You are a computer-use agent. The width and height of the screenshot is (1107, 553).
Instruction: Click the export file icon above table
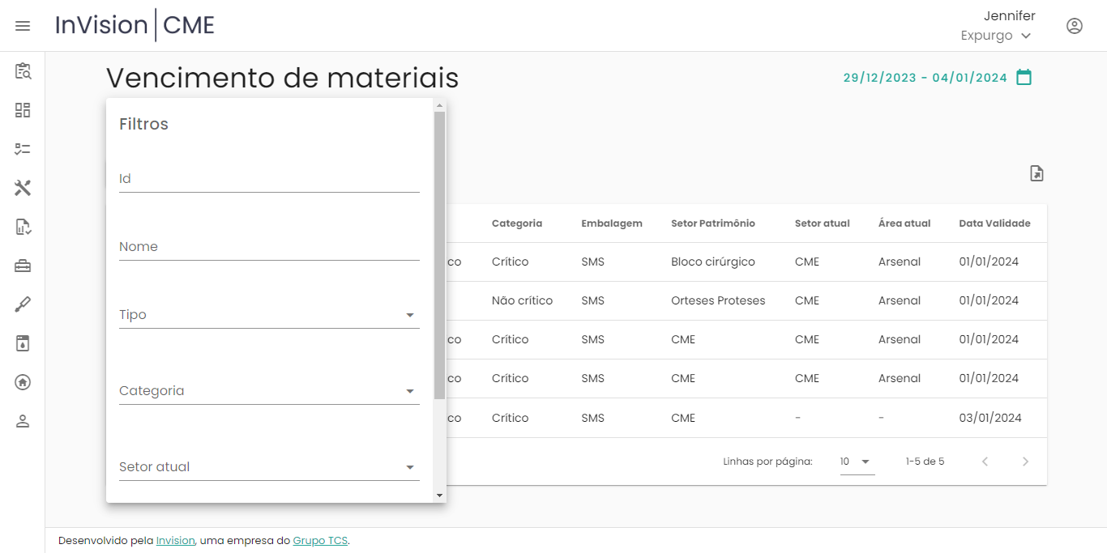[1036, 173]
